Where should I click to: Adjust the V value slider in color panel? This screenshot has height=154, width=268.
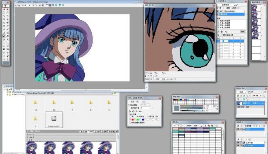(192, 111)
